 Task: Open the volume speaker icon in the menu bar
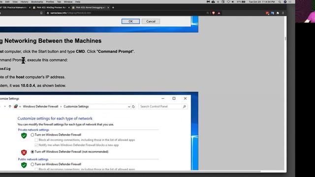[233, 2]
